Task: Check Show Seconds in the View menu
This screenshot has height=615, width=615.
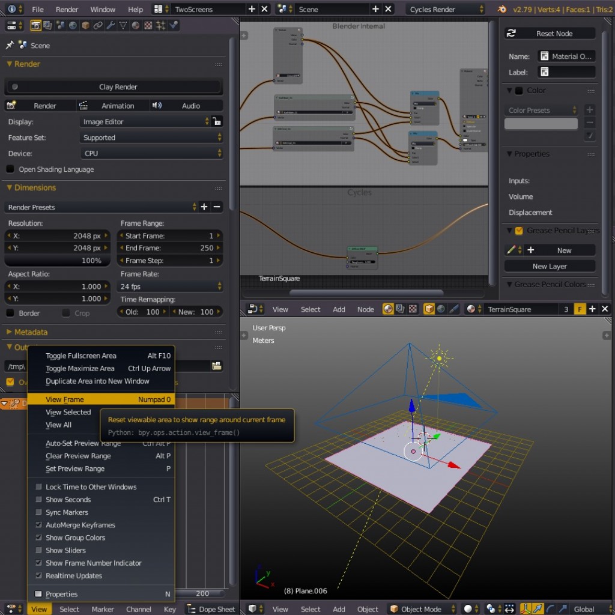Action: click(x=68, y=500)
